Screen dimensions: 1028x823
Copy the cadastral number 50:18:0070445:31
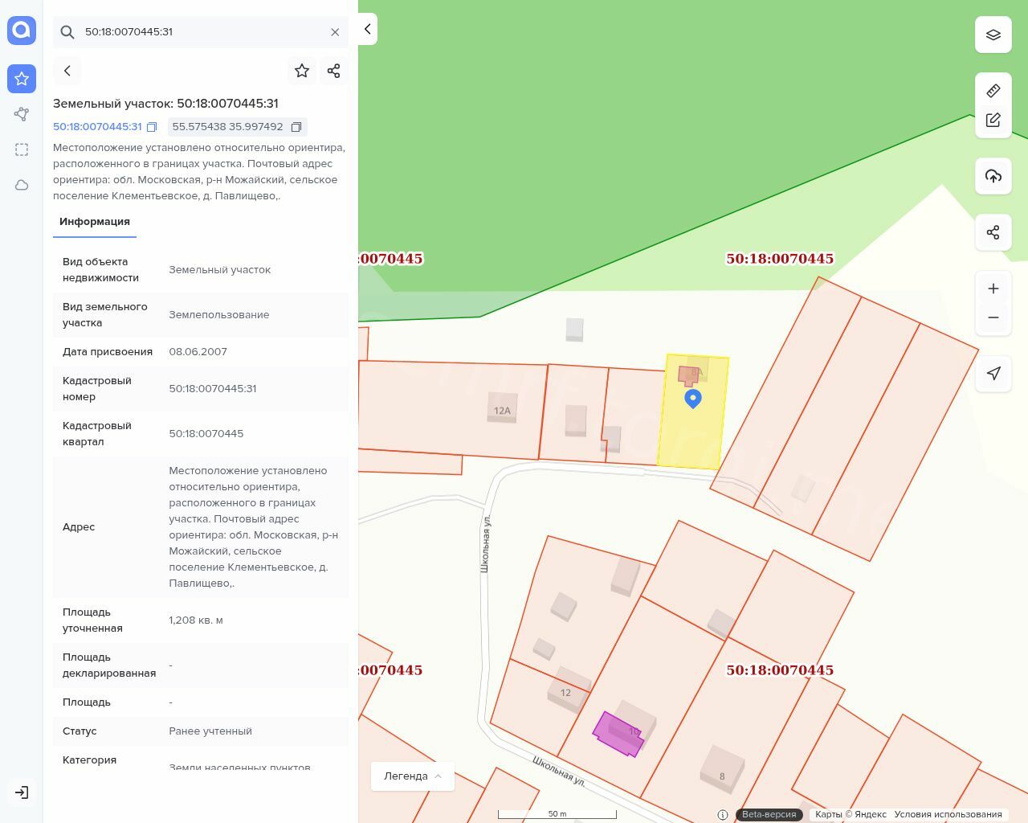pos(152,127)
